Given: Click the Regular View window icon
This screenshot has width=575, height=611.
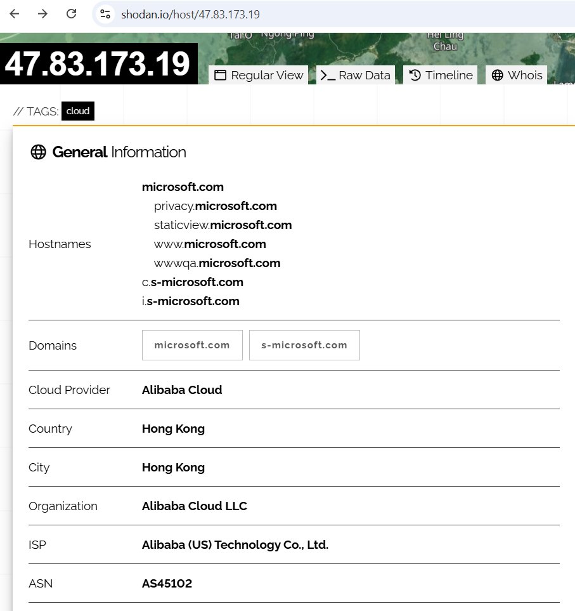Looking at the screenshot, I should coord(221,76).
